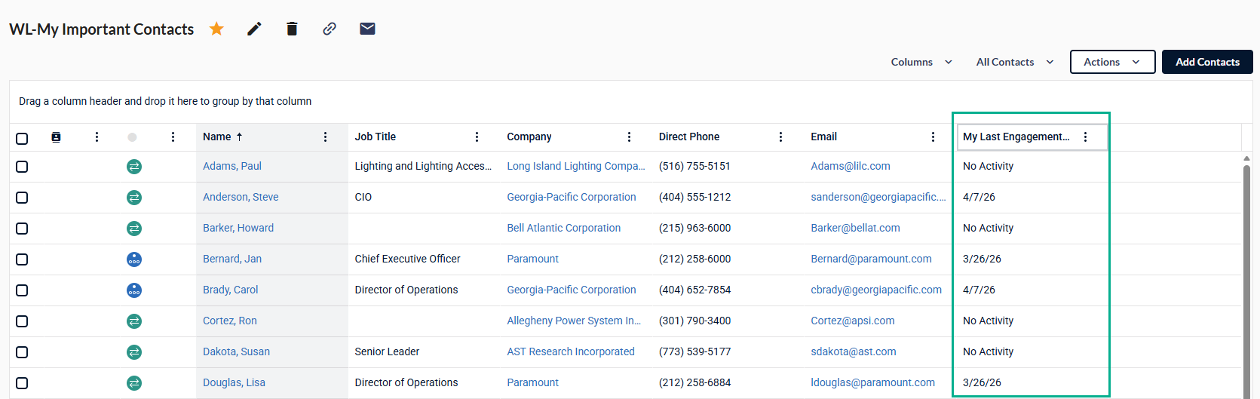Sort by the Job Title column header
Viewport: 1260px width, 399px height.
click(376, 137)
